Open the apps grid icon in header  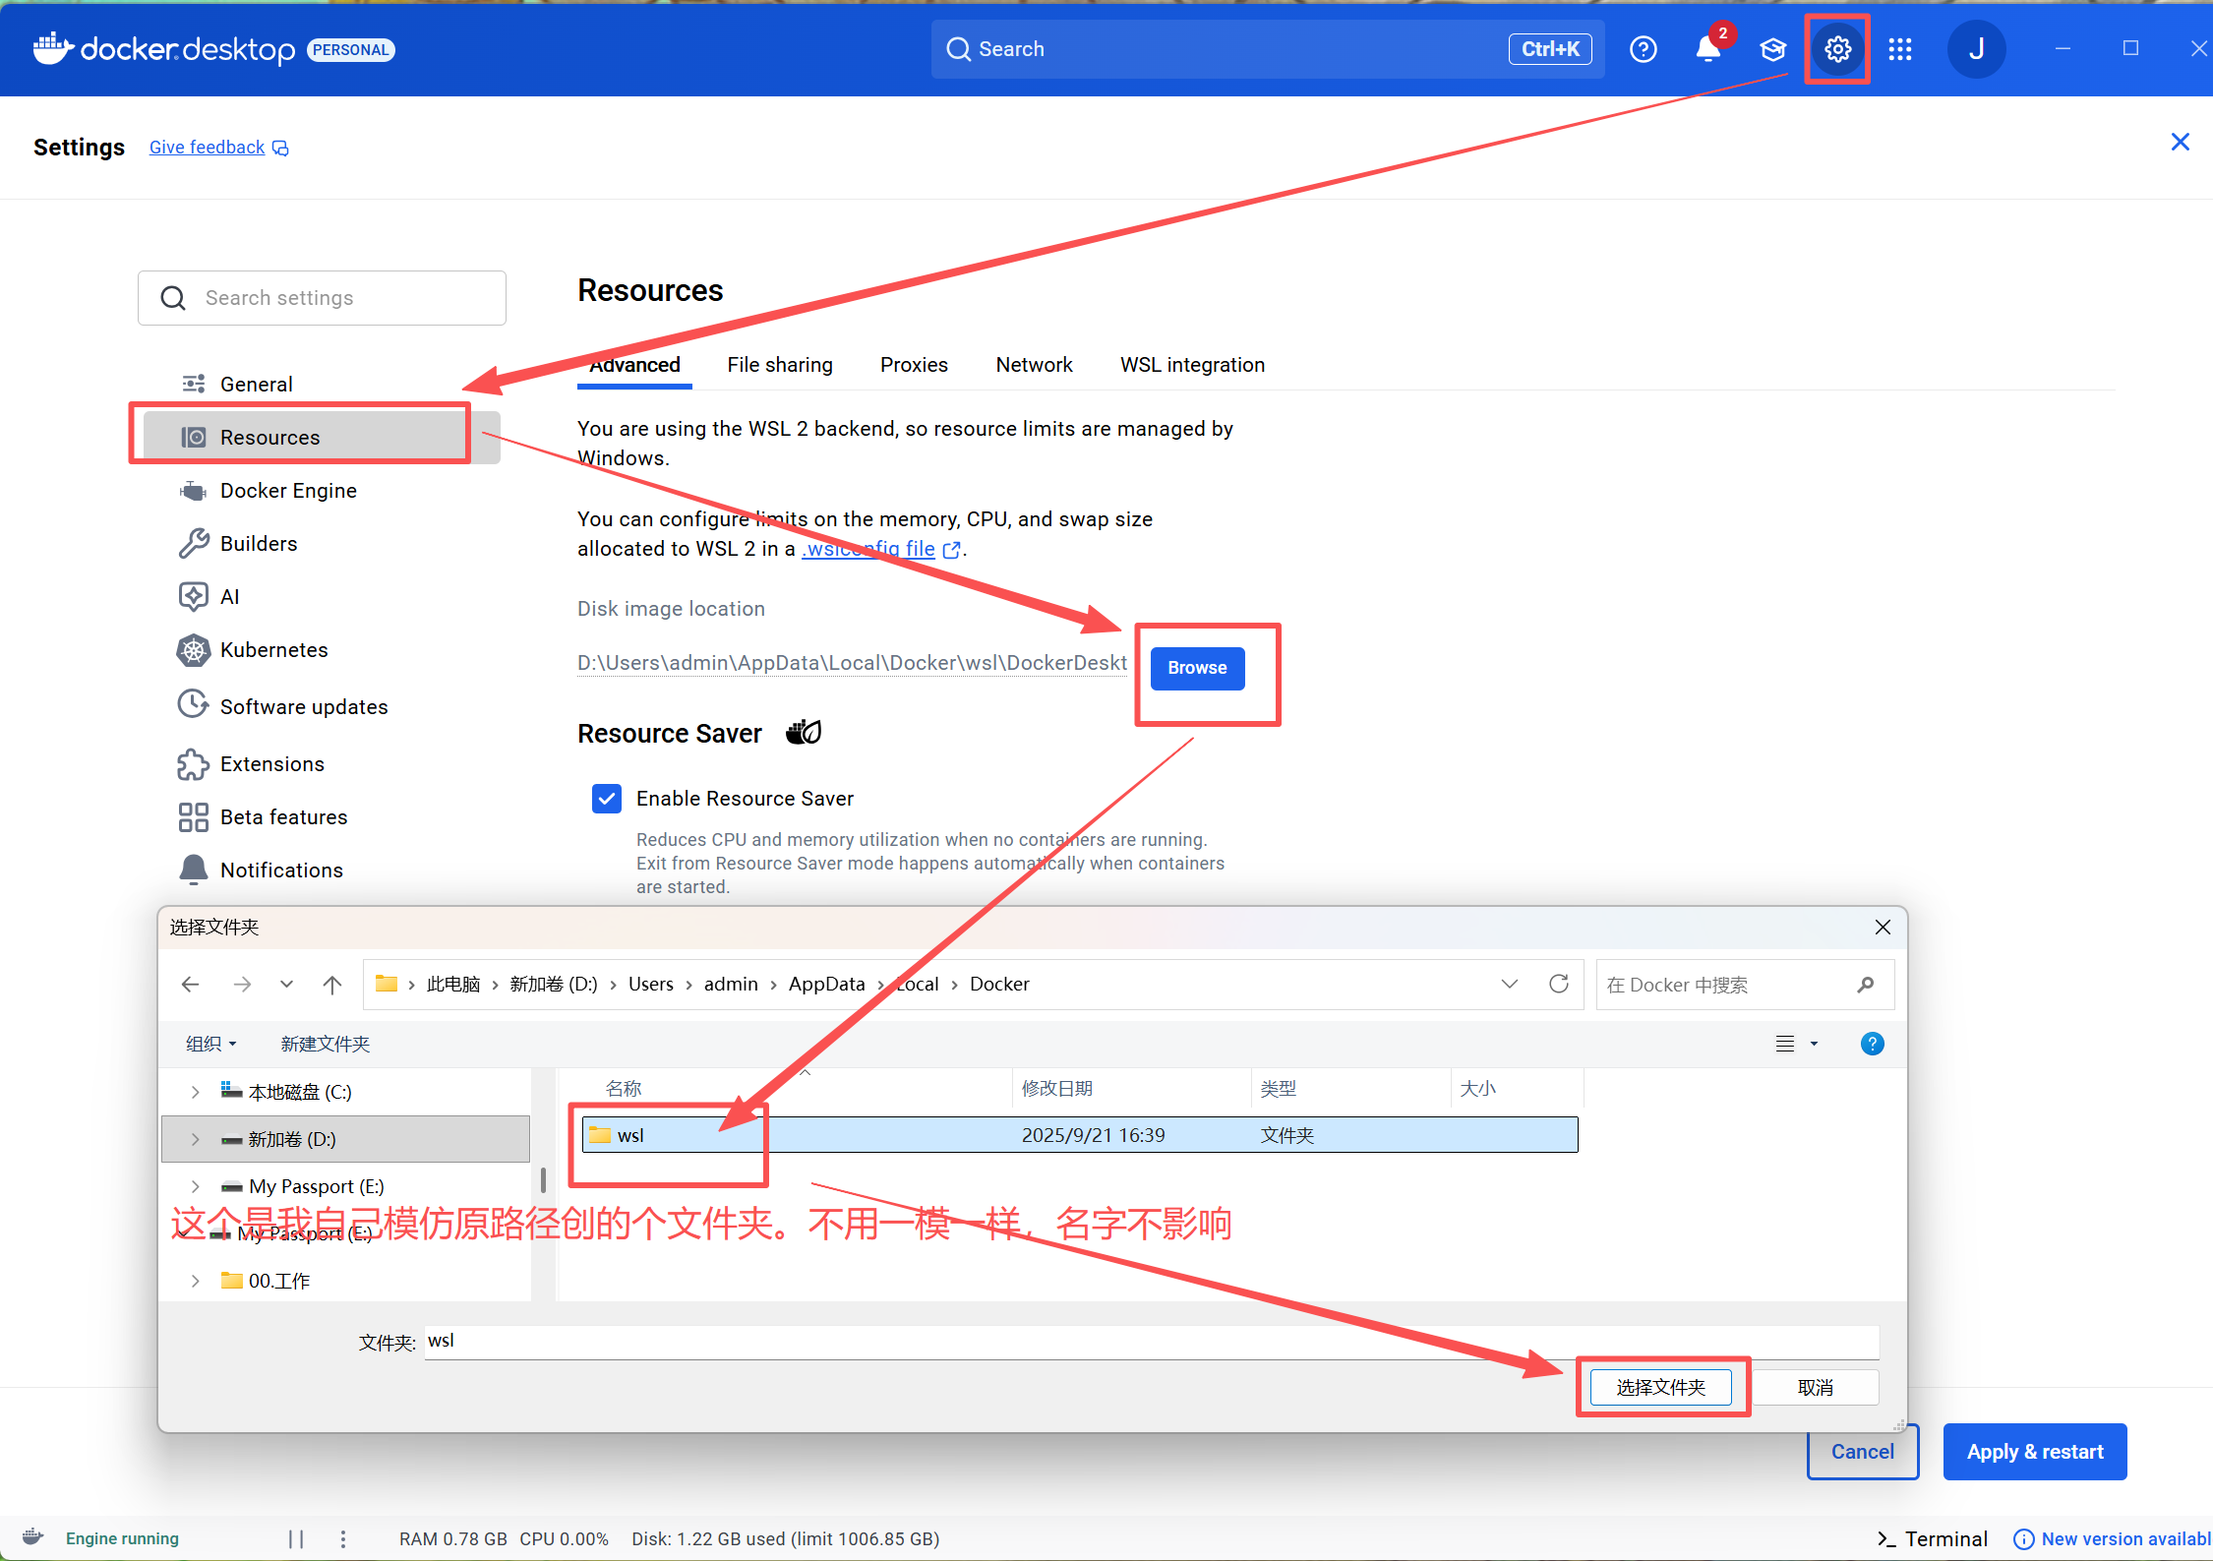click(1900, 49)
